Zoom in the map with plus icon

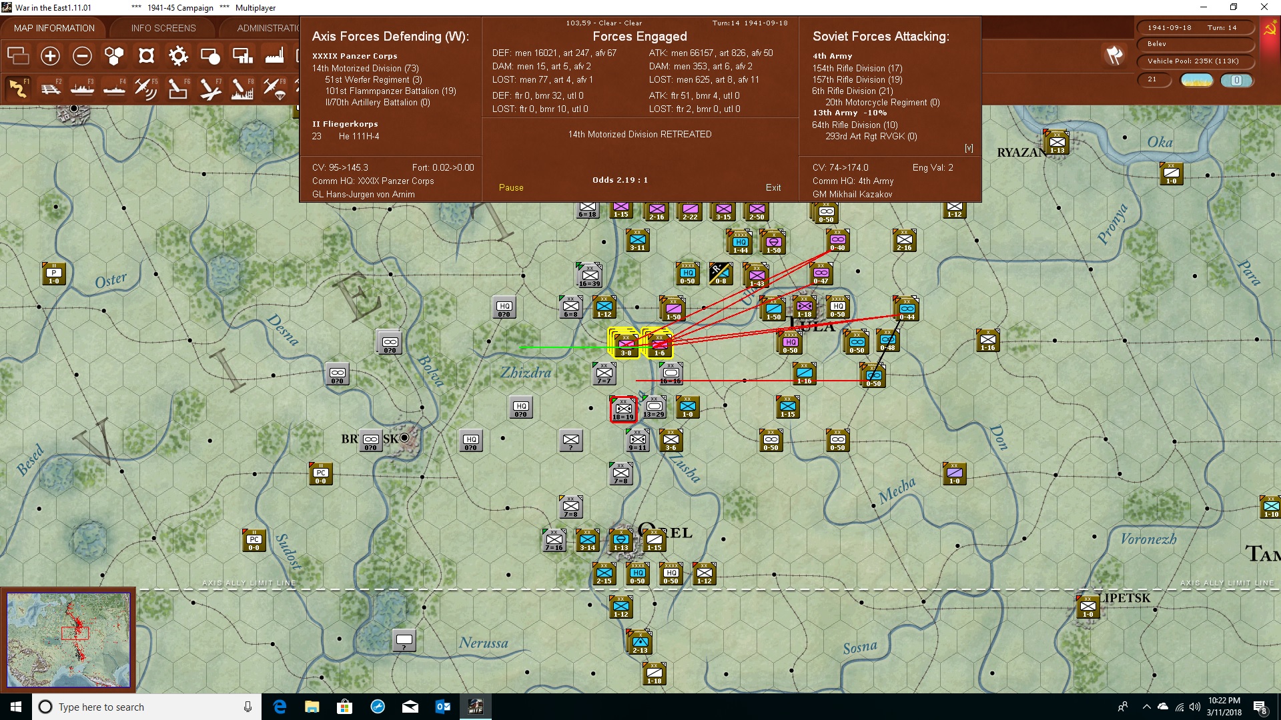(50, 56)
